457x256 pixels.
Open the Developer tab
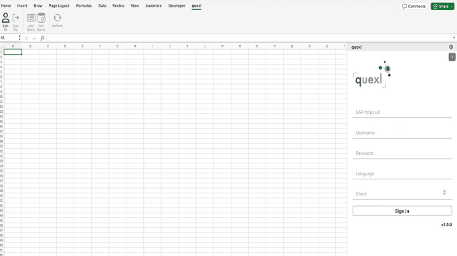[x=177, y=5]
